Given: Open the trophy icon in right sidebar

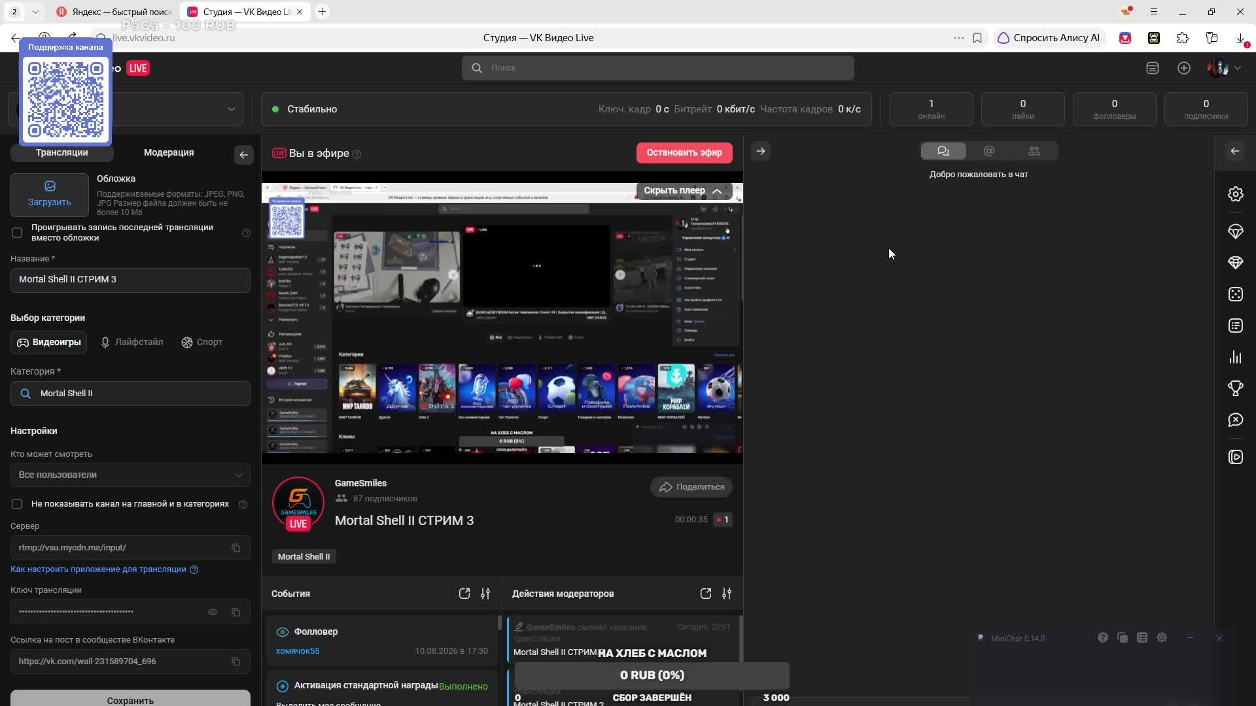Looking at the screenshot, I should point(1235,388).
